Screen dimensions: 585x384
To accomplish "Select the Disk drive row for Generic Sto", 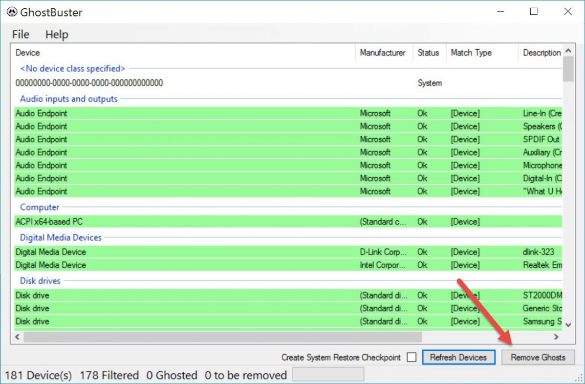I will (288, 308).
